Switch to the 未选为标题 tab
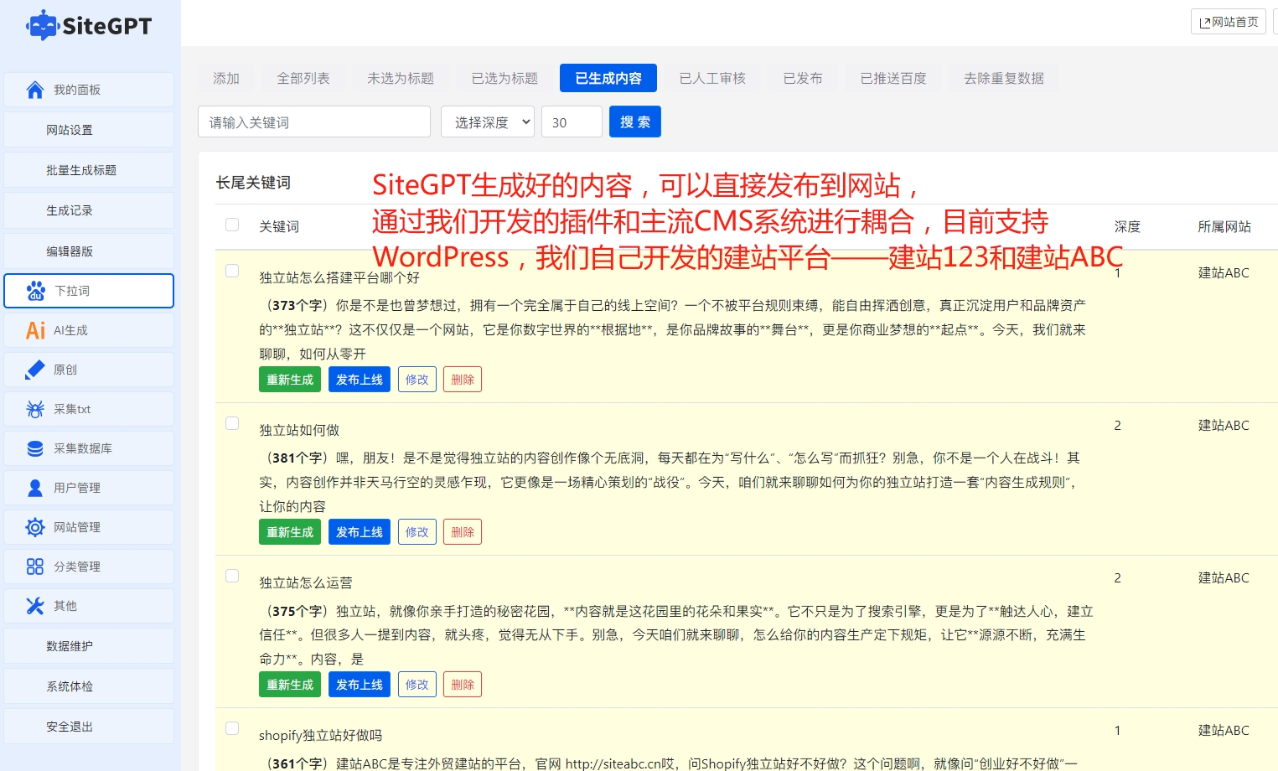Image resolution: width=1278 pixels, height=771 pixels. (401, 78)
